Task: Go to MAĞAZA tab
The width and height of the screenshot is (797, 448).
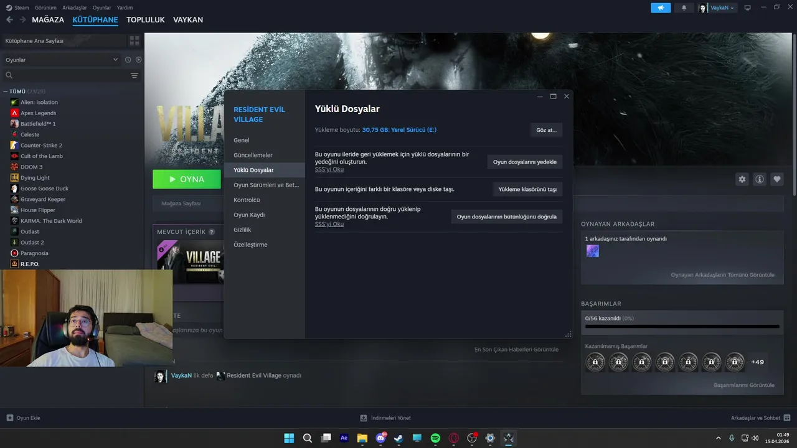Action: coord(48,20)
